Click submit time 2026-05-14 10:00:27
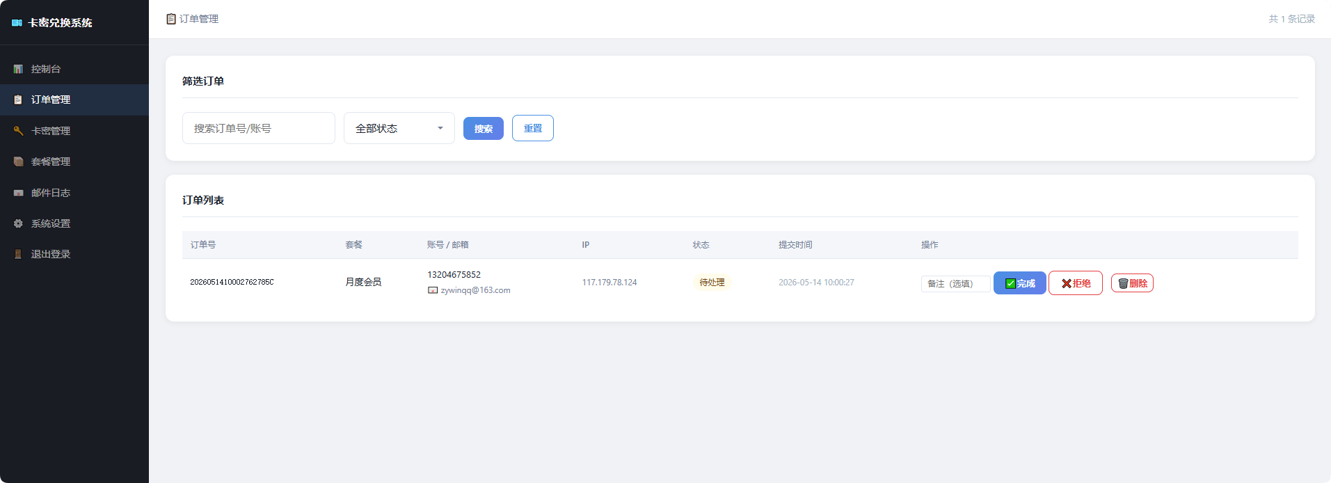The image size is (1331, 483). coord(816,282)
